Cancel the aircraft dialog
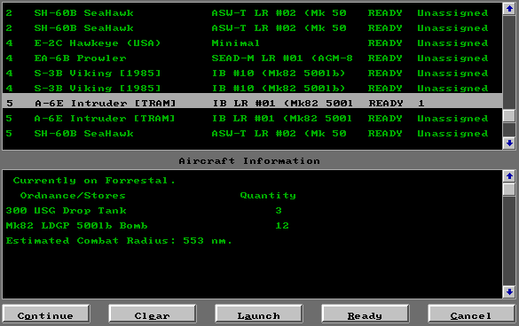The image size is (519, 326). pos(471,314)
